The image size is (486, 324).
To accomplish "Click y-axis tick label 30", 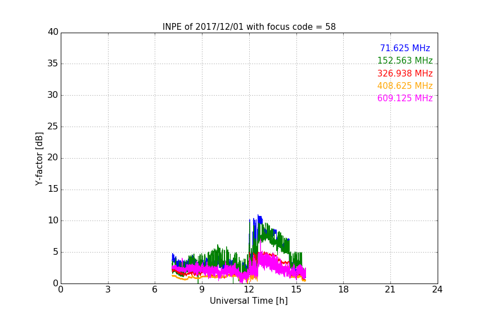I will pyautogui.click(x=53, y=95).
